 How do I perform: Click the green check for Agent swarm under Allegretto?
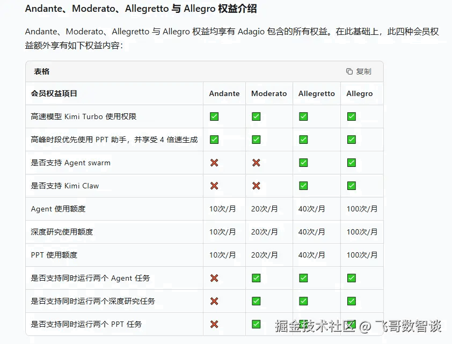click(x=303, y=163)
